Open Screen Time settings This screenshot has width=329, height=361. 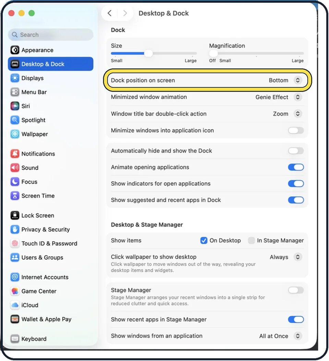tap(51, 196)
